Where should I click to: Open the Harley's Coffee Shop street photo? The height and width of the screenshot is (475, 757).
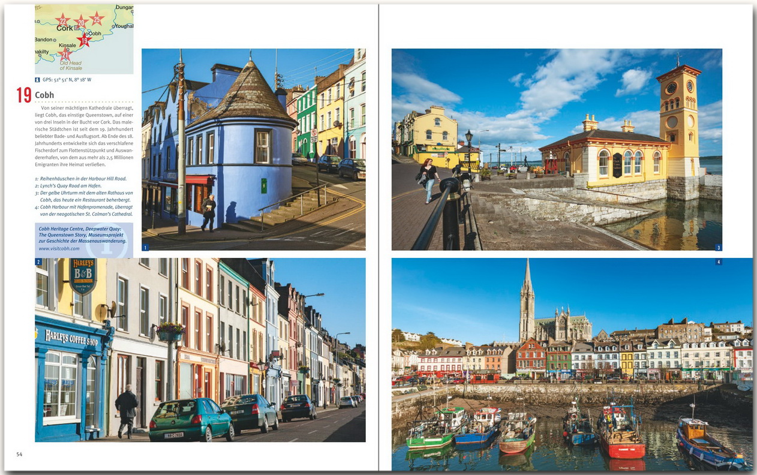[200, 350]
